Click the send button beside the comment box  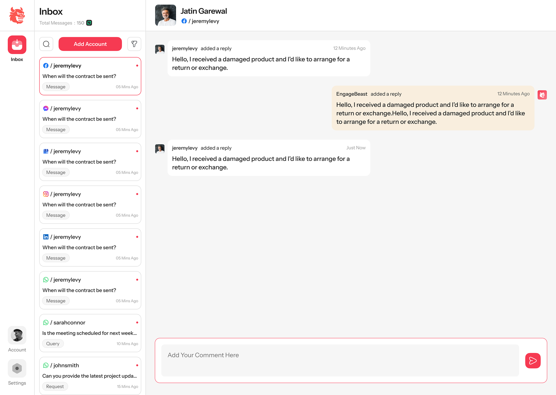pos(533,361)
